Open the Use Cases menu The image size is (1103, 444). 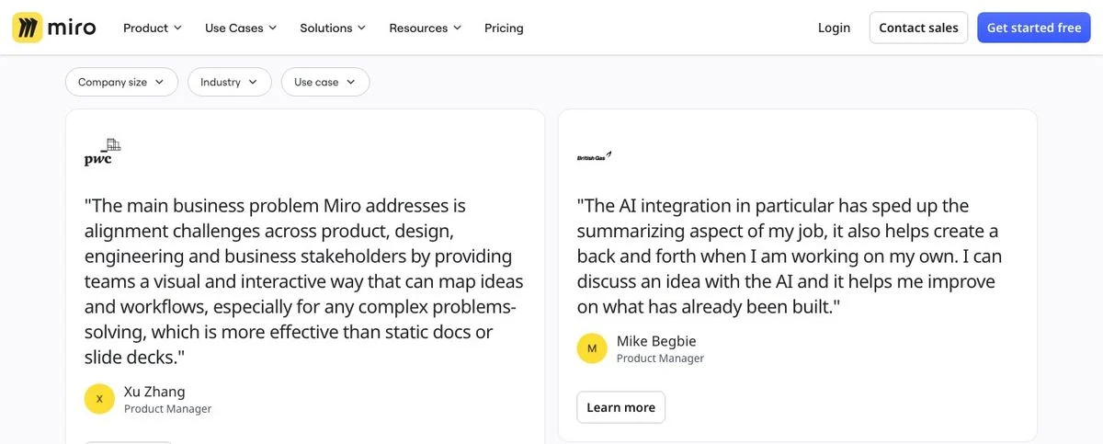[241, 28]
